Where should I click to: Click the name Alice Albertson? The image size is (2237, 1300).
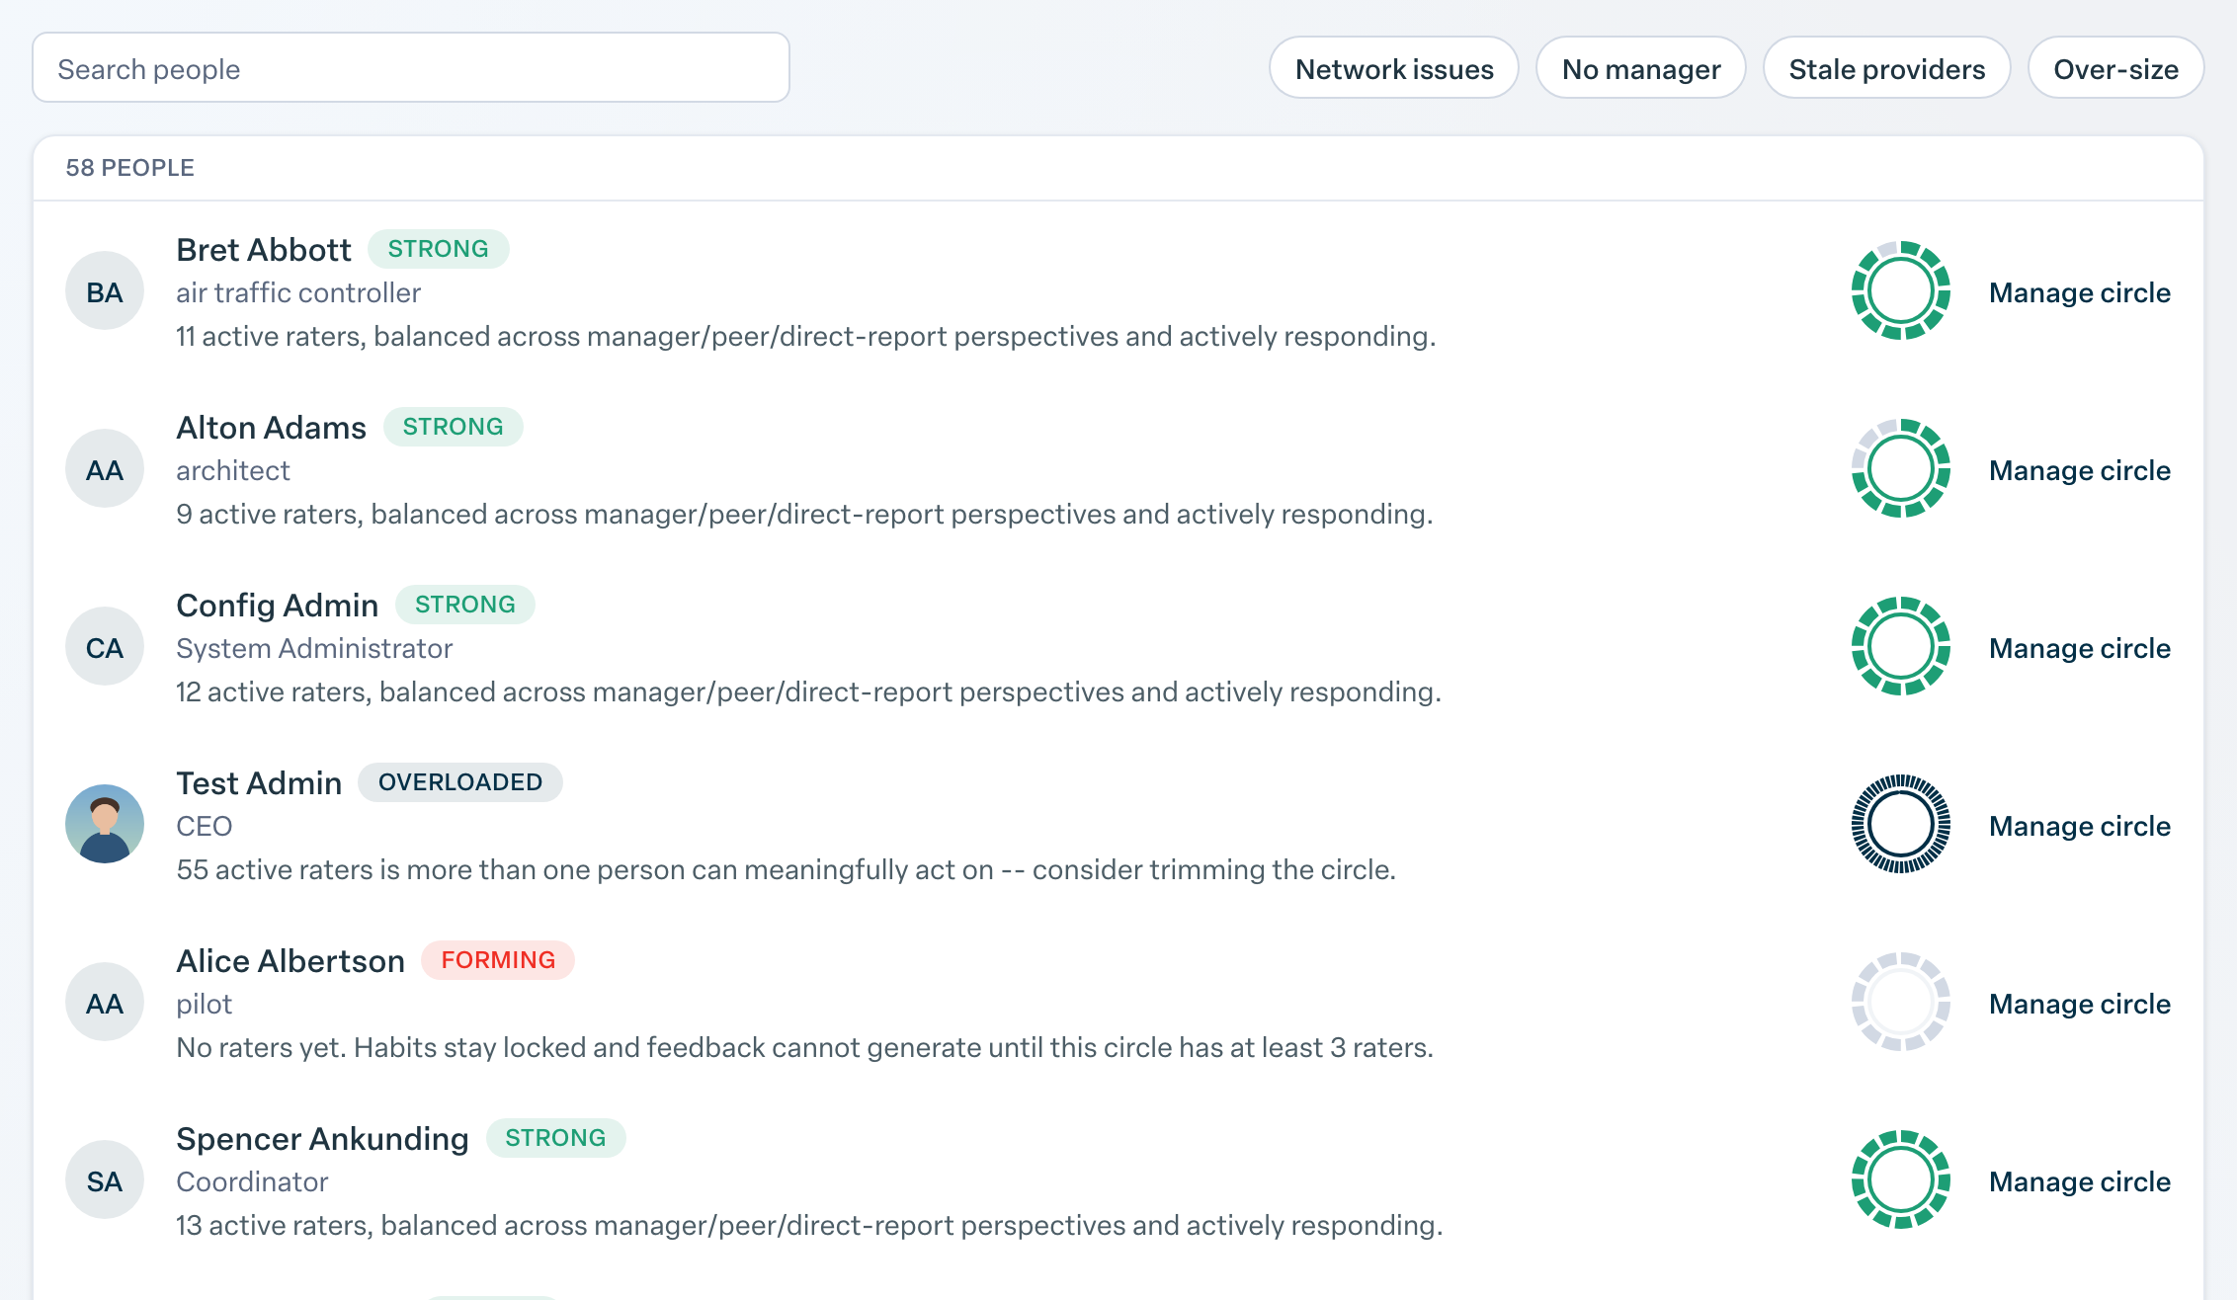point(290,961)
